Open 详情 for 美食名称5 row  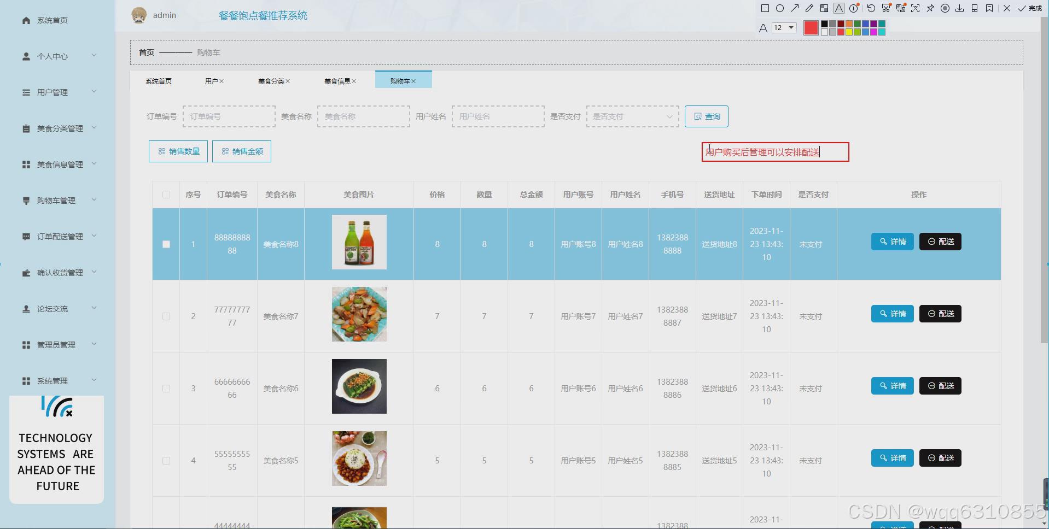click(893, 458)
